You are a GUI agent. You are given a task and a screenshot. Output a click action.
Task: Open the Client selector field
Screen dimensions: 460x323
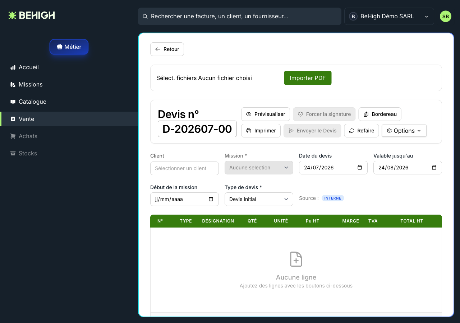184,168
